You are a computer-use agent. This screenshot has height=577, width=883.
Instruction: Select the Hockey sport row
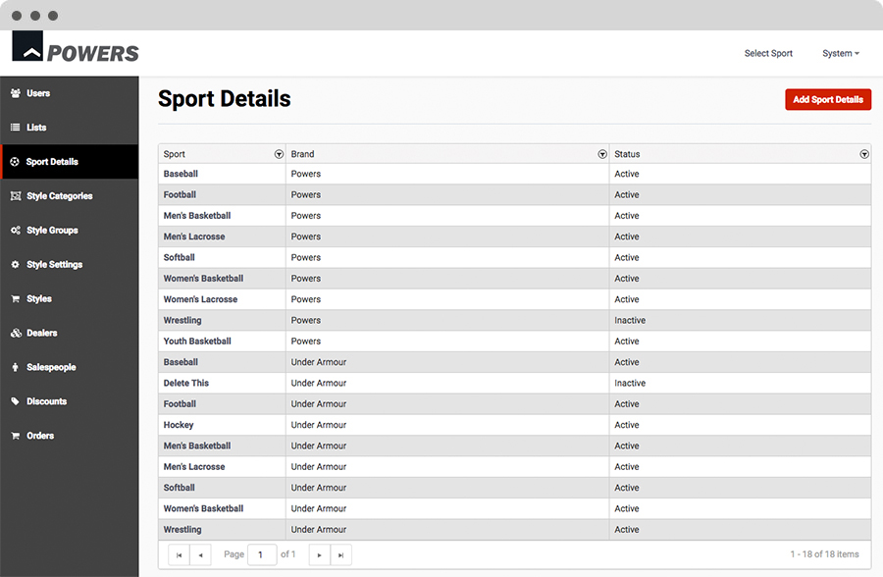point(515,425)
